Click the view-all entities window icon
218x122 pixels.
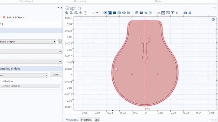point(173,13)
